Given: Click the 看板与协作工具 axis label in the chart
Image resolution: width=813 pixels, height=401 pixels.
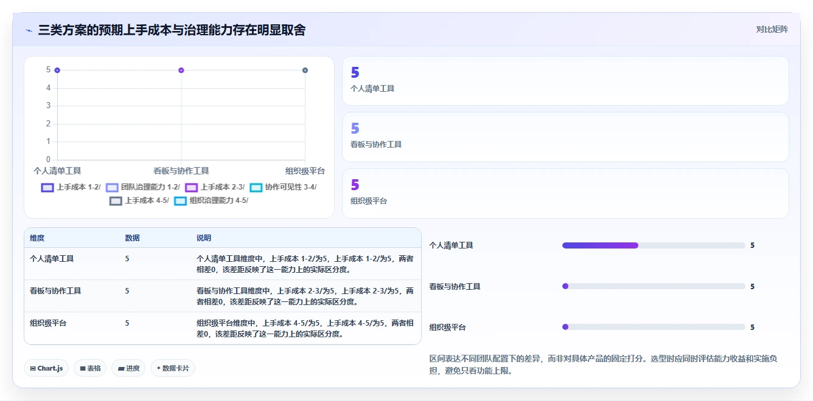Looking at the screenshot, I should coord(181,171).
